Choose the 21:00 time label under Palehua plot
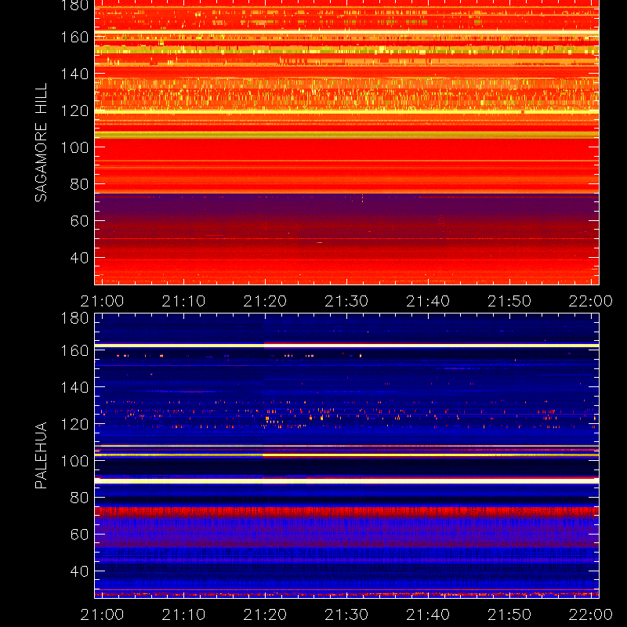Screen dimensions: 627x627 (x=102, y=614)
